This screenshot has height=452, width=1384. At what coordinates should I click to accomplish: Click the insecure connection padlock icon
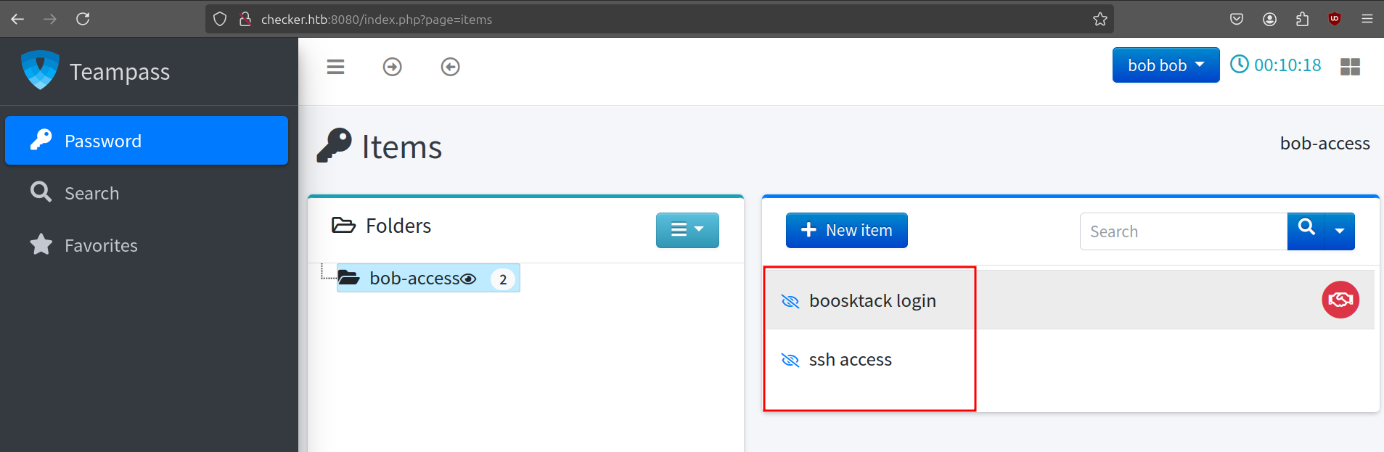(x=245, y=19)
